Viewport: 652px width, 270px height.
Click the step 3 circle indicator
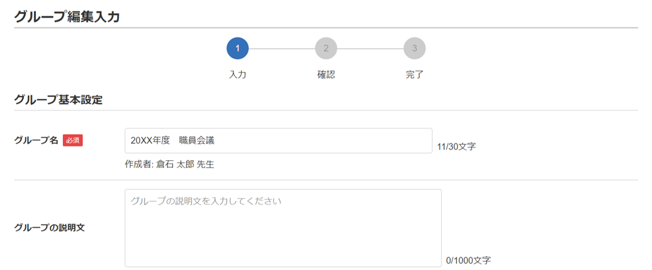coord(414,48)
